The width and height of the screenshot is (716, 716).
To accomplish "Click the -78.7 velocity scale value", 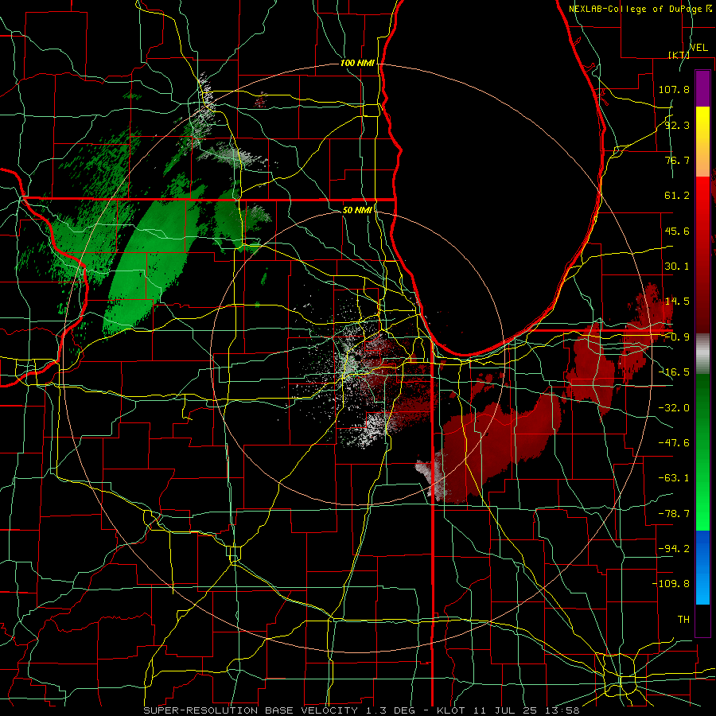I will 674,514.
